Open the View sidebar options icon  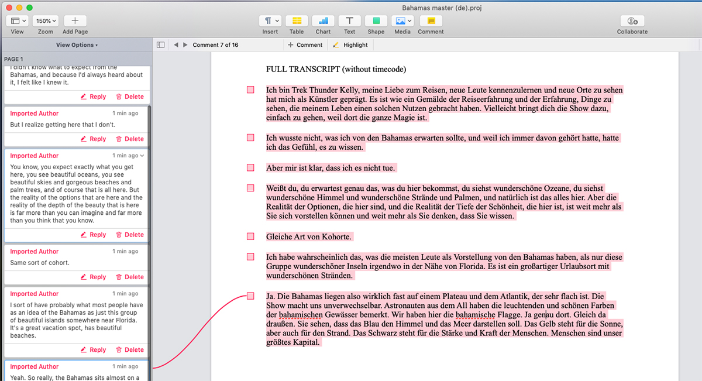18,20
